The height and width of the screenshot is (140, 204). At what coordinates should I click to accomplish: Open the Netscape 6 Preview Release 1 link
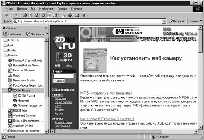tap(107, 119)
